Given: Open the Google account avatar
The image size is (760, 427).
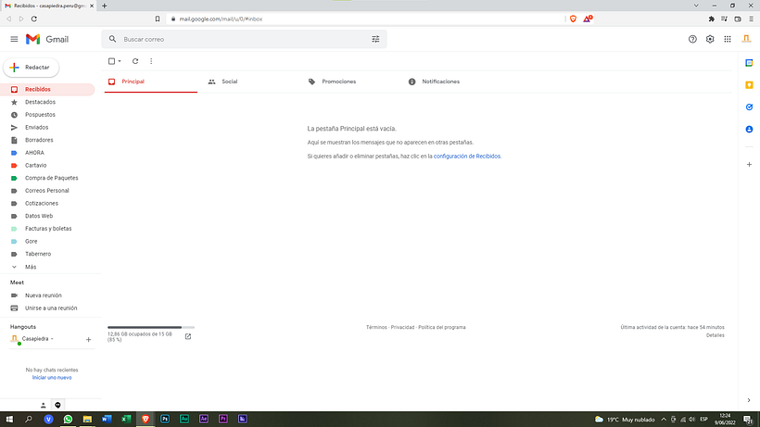Looking at the screenshot, I should tap(746, 39).
